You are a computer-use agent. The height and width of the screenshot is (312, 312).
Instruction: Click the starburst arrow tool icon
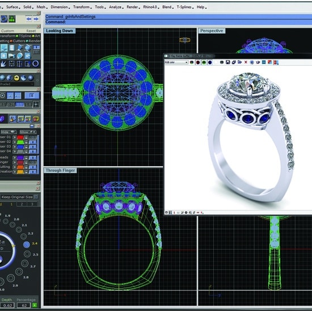click(x=3, y=64)
